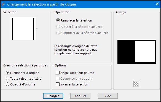
Task: Open the selection thumbnail dropdown arrow
Action: pyautogui.click(x=37, y=29)
